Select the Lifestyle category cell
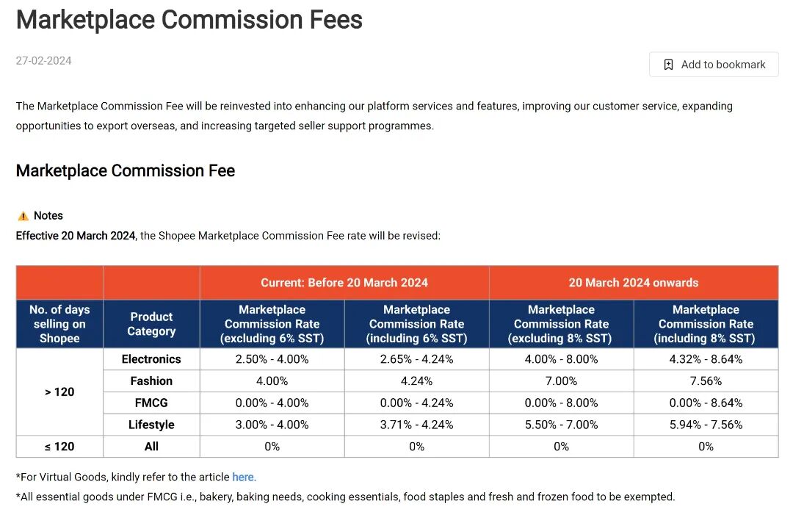Image resolution: width=793 pixels, height=512 pixels. click(151, 425)
